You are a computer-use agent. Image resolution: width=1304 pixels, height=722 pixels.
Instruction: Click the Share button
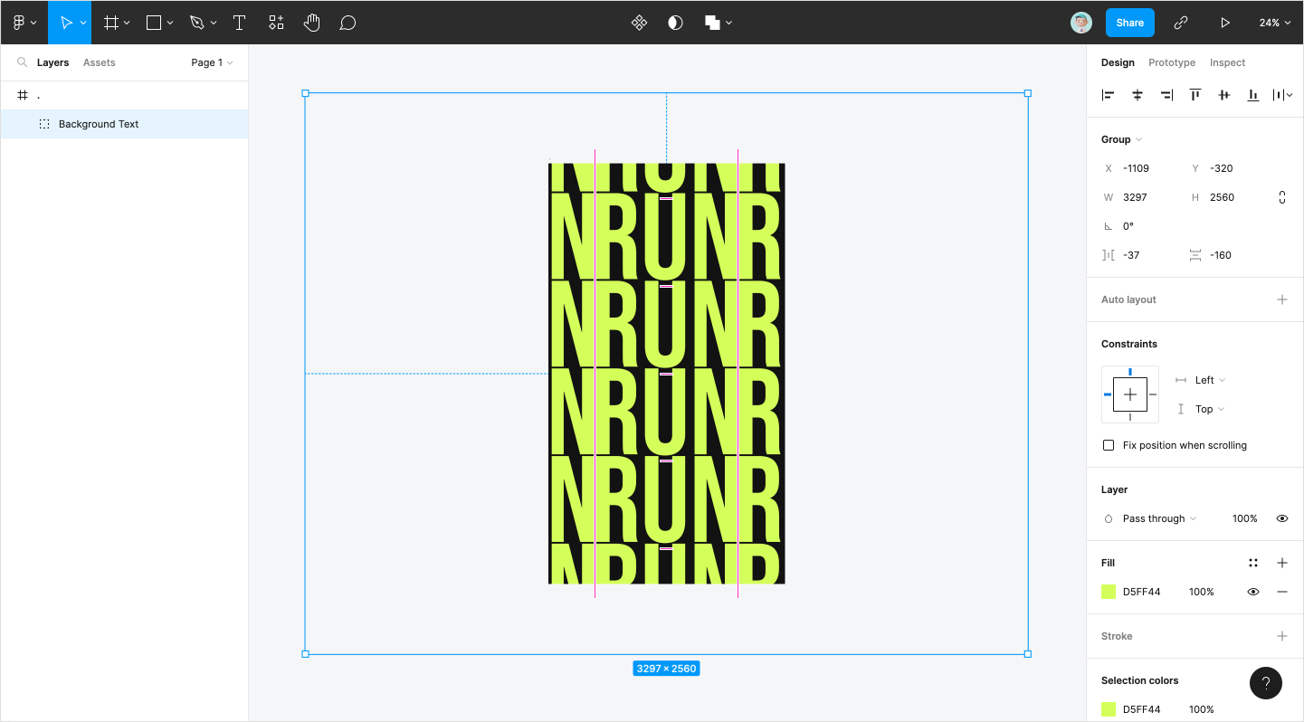[x=1129, y=23]
